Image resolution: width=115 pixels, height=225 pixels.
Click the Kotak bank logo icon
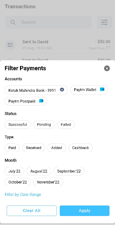(x=62, y=90)
